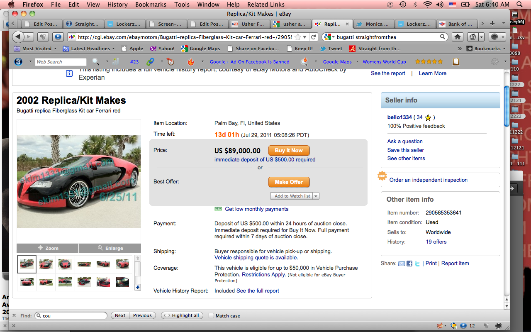The image size is (531, 332).
Task: Toggle the Match case checkbox
Action: point(211,316)
